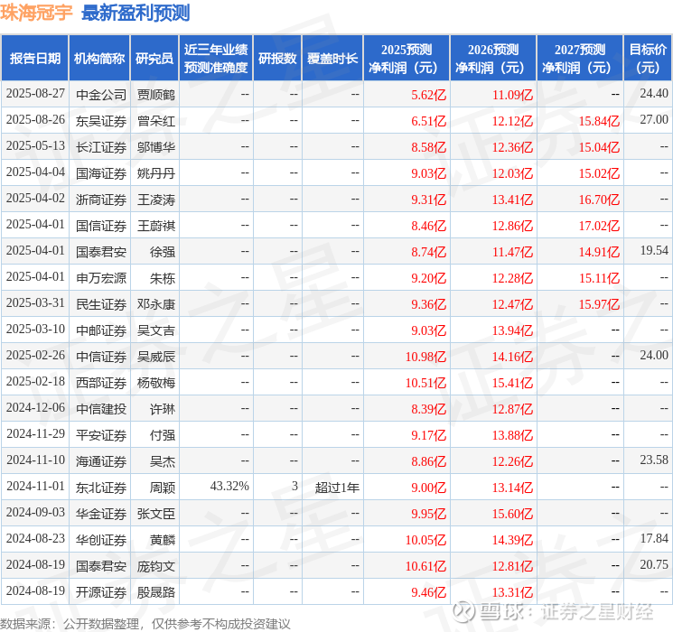The height and width of the screenshot is (632, 673).
Task: Select the 海通证券 institution cell
Action: 101,461
